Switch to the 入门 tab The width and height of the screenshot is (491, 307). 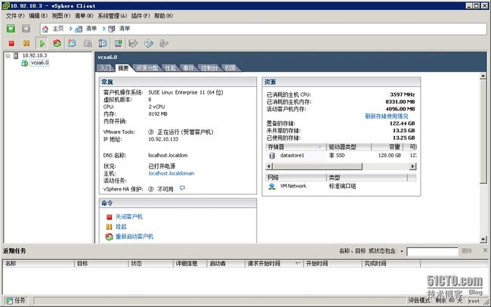tap(105, 68)
